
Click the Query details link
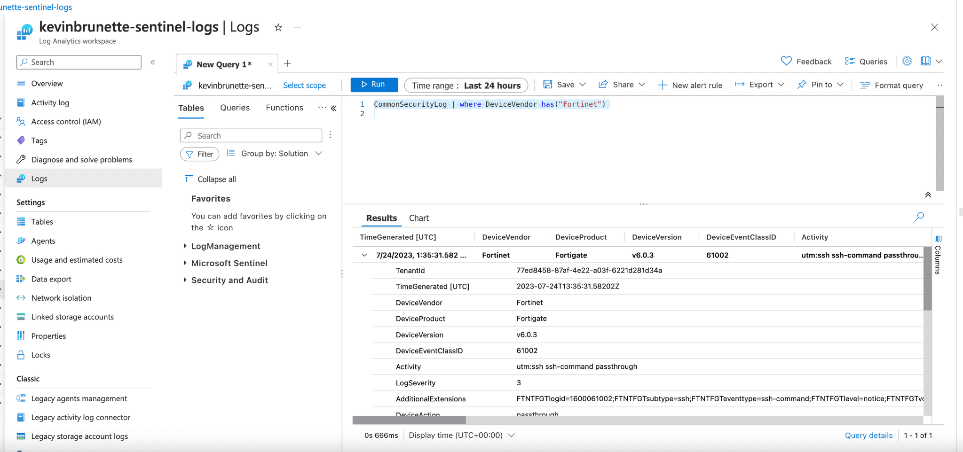pos(868,435)
